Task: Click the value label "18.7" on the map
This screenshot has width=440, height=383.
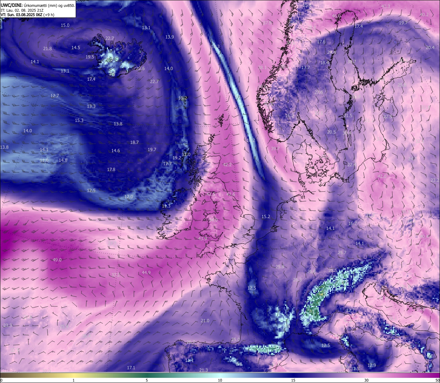Action: [134, 143]
